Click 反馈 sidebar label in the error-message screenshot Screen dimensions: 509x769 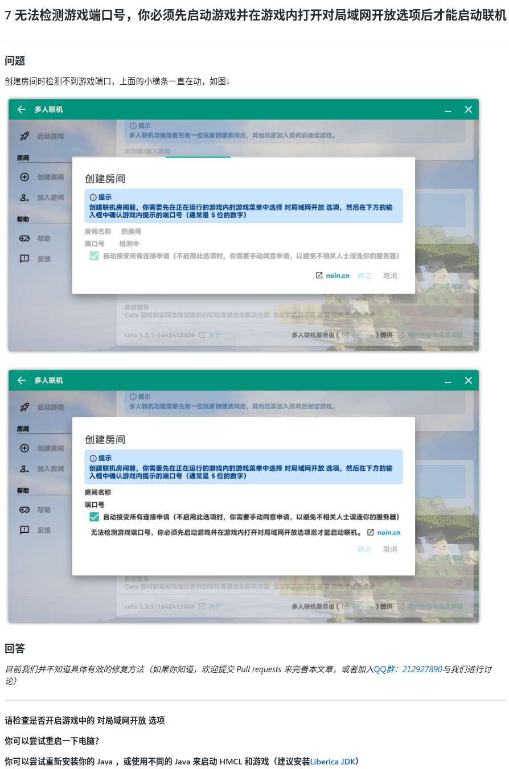tap(44, 530)
